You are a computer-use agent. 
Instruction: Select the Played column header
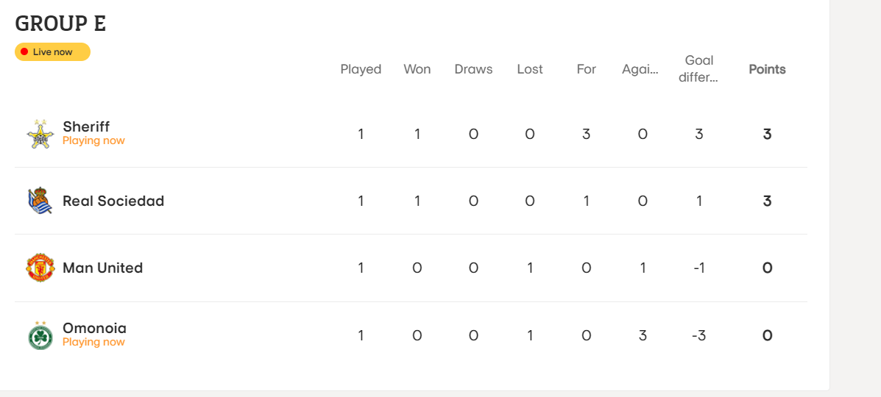click(x=361, y=70)
